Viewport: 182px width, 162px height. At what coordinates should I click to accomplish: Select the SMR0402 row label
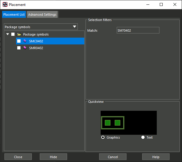pos(36,48)
